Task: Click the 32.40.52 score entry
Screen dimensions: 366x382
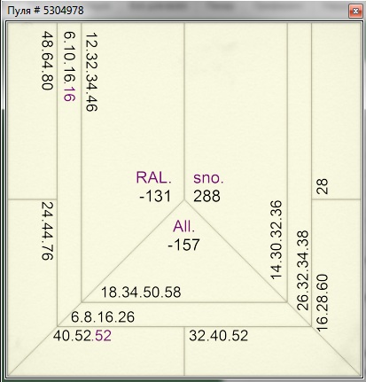Action: point(219,336)
